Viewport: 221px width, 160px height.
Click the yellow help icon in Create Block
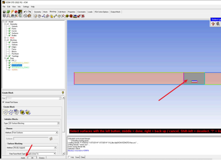point(63,93)
